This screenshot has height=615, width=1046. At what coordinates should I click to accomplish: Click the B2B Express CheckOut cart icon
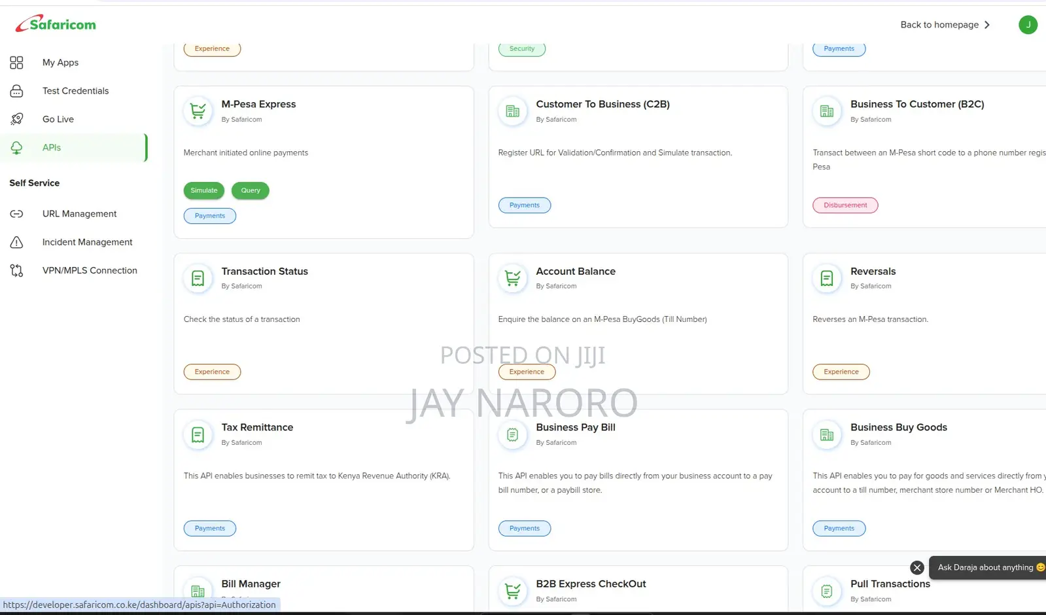tap(512, 591)
